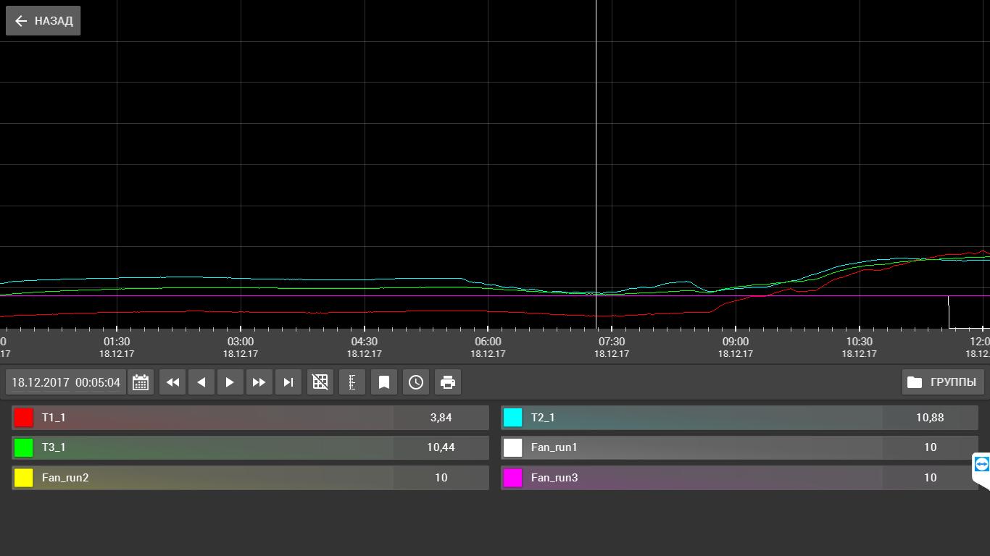Open the time range clock settings
The width and height of the screenshot is (990, 556).
(416, 382)
